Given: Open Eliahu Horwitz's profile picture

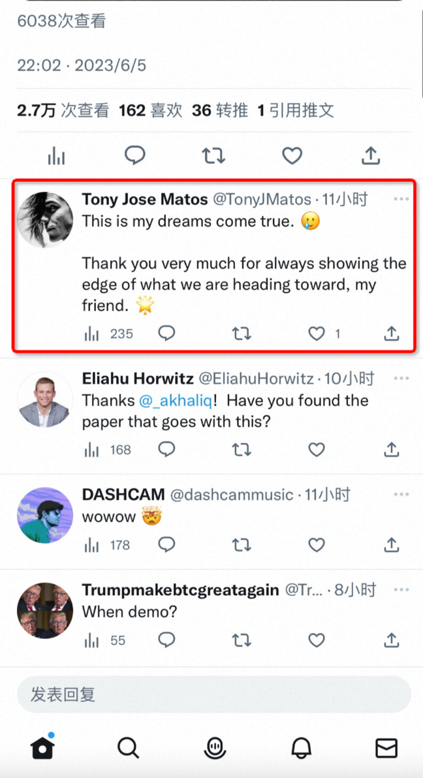Looking at the screenshot, I should tap(43, 401).
